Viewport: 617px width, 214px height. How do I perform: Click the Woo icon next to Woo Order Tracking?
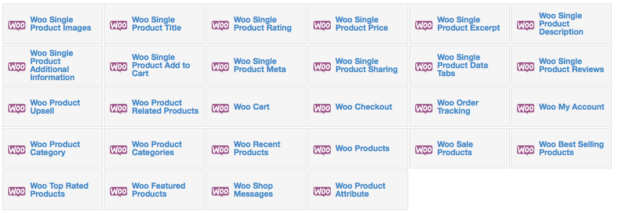(x=424, y=108)
